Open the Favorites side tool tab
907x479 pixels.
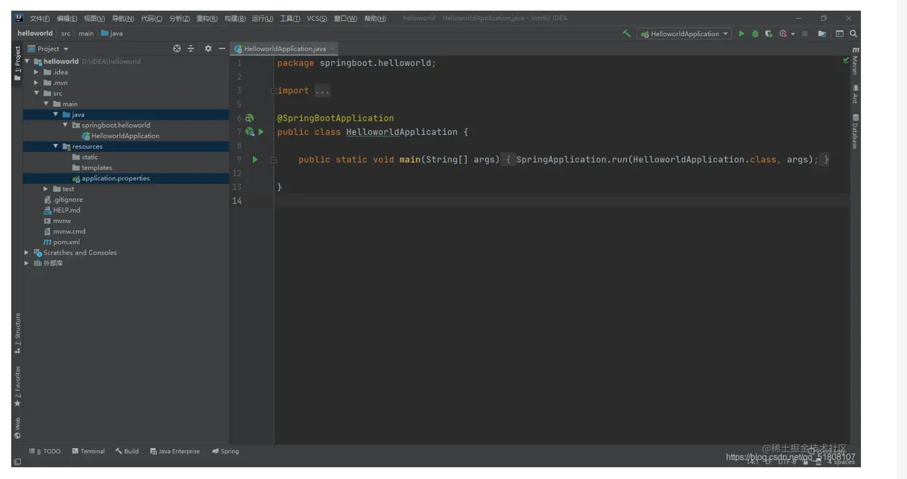[x=17, y=386]
